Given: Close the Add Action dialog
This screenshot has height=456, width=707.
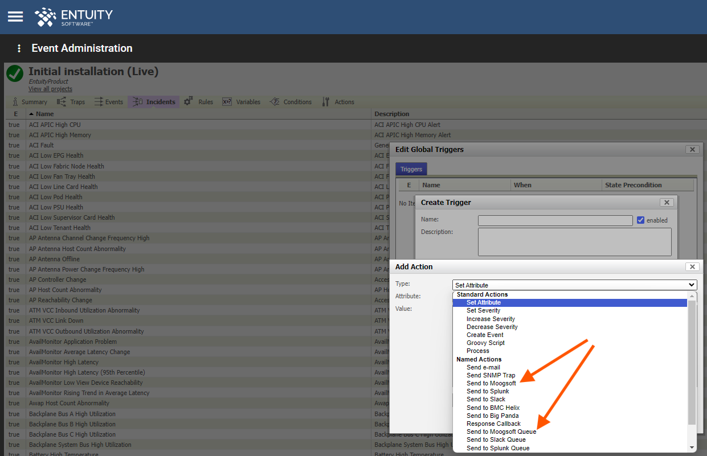Looking at the screenshot, I should [692, 266].
